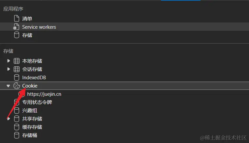Click the Cookie icon
The width and height of the screenshot is (249, 143).
pyautogui.click(x=16, y=86)
